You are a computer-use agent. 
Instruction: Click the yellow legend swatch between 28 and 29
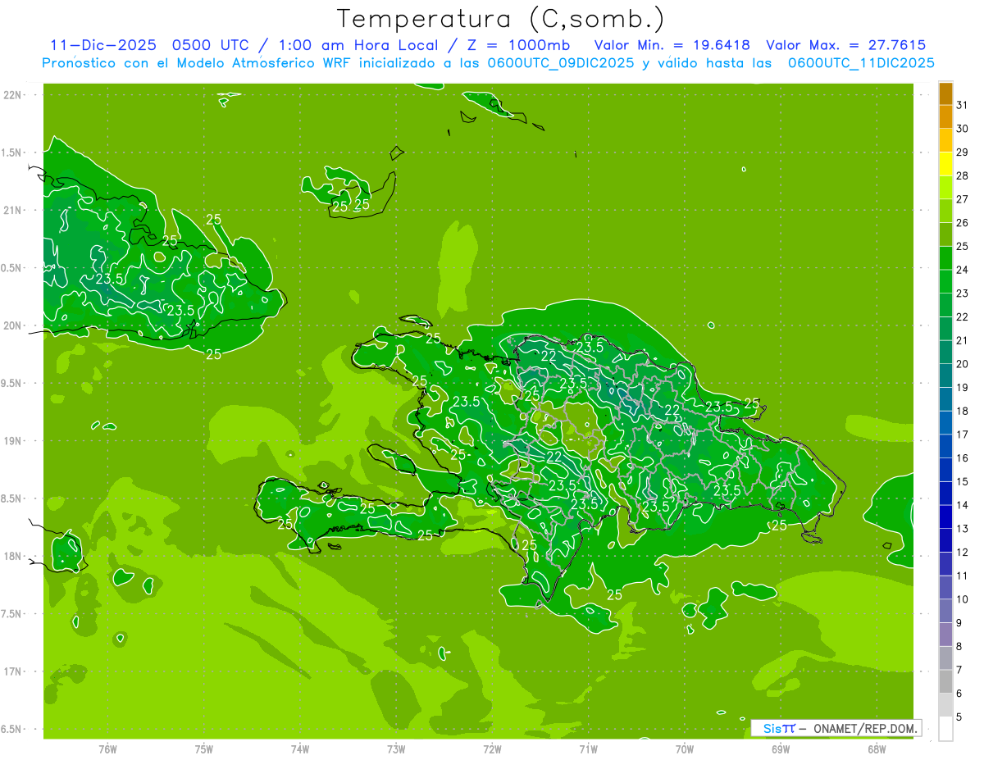(945, 164)
